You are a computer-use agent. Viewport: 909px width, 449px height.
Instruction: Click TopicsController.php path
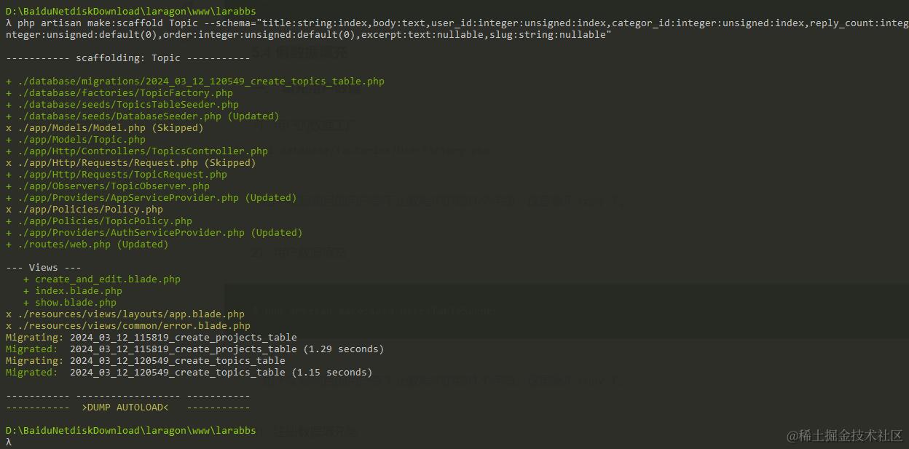[x=137, y=151]
